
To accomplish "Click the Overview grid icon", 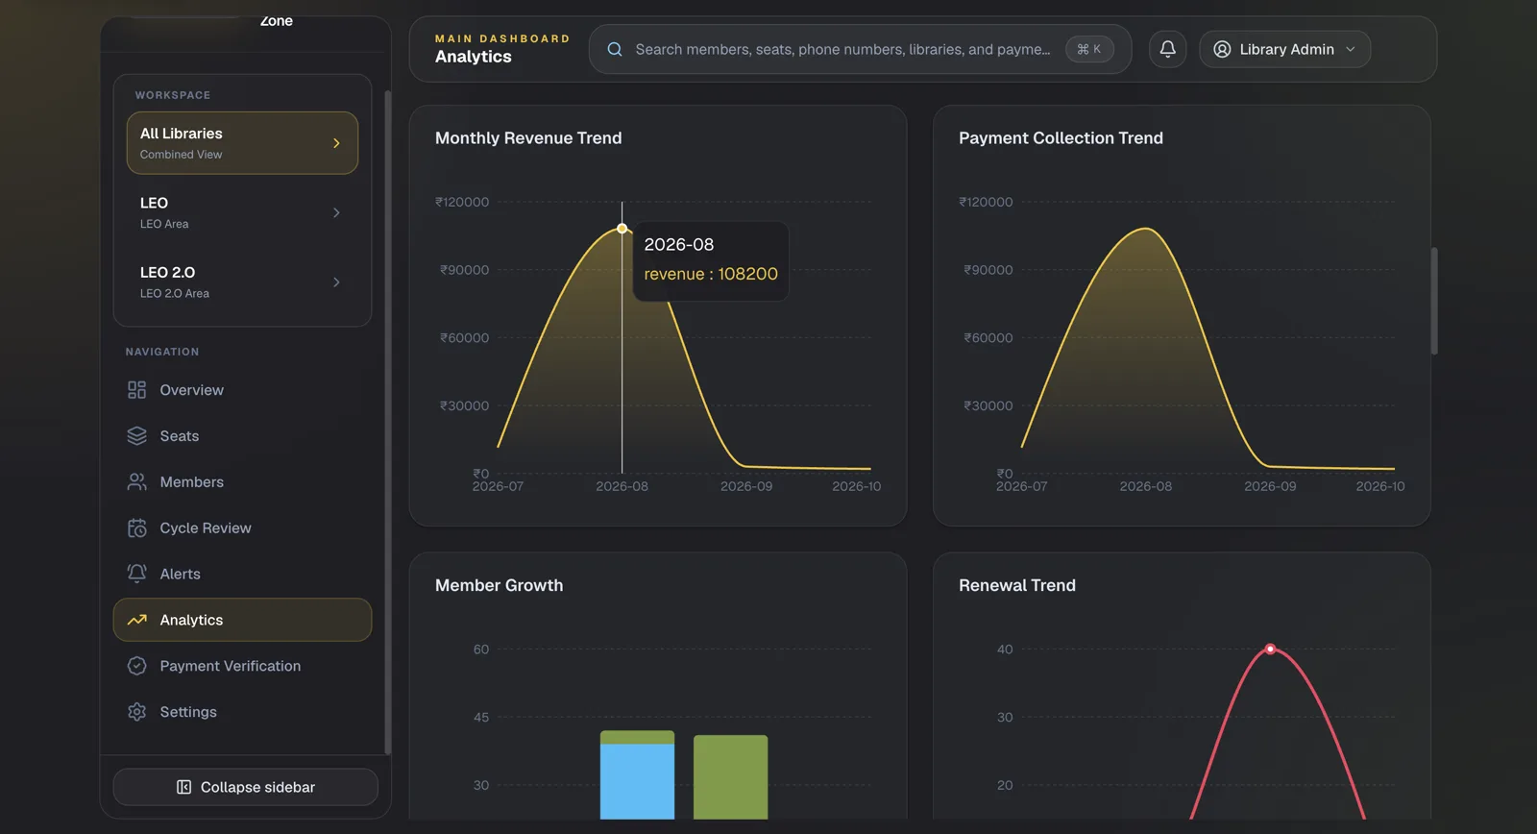I will click(x=137, y=390).
